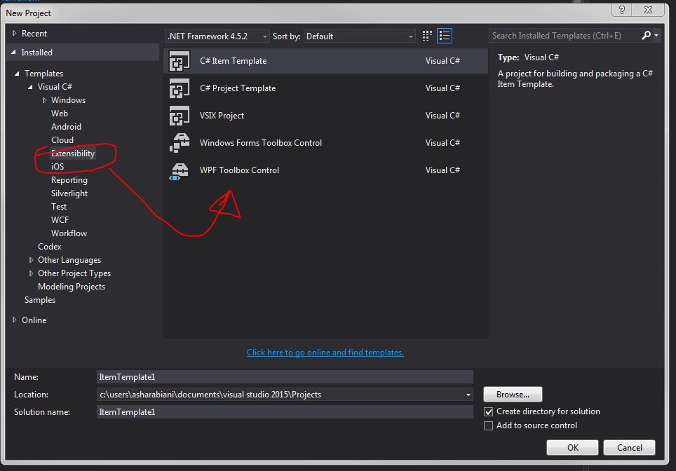676x471 pixels.
Task: Select the C# Project Template icon
Action: click(179, 88)
